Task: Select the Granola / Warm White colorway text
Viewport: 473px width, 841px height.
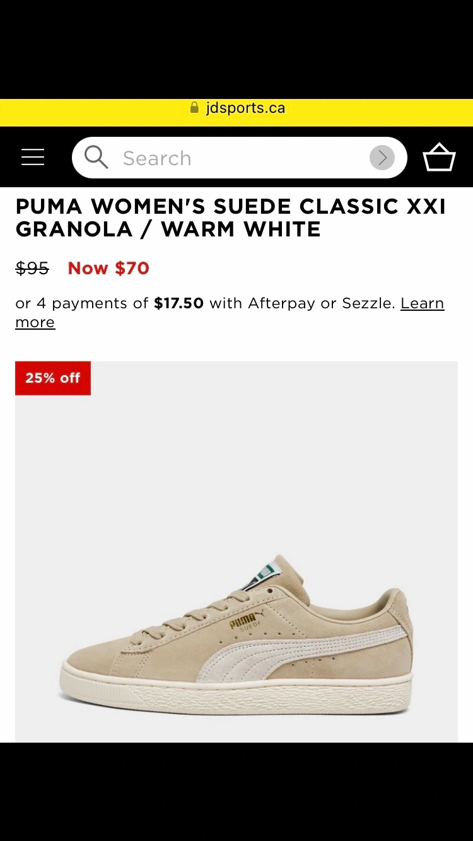Action: coord(168,229)
